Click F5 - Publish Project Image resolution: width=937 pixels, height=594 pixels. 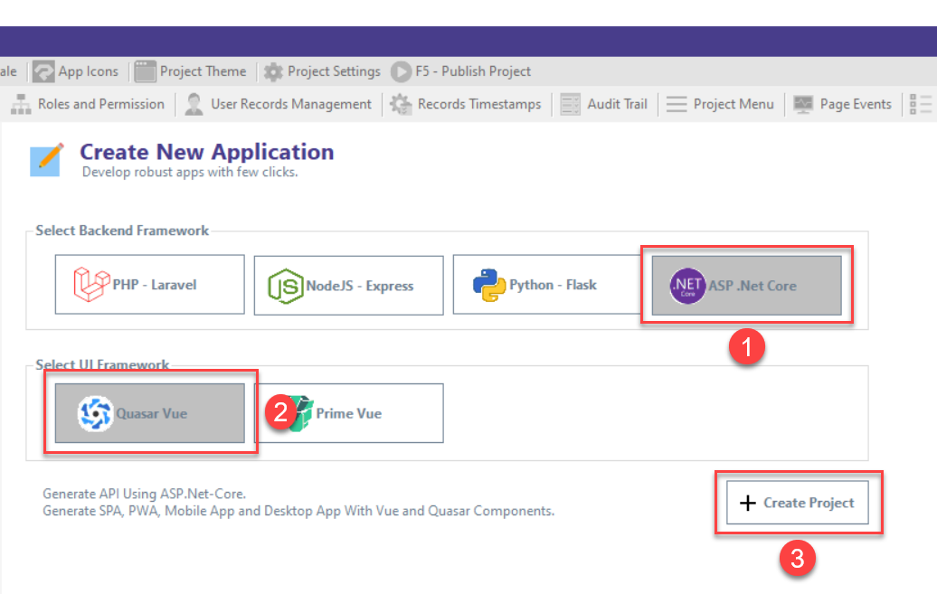click(x=460, y=71)
